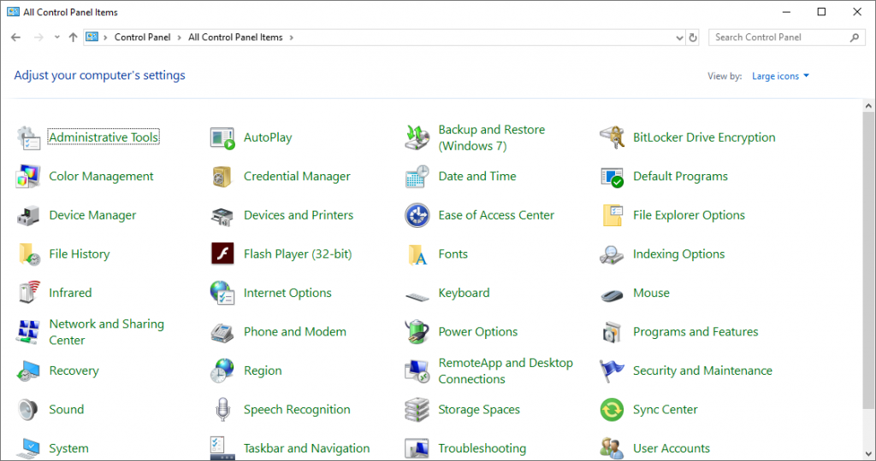This screenshot has width=876, height=461.
Task: Click the scrollbar down arrow
Action: (868, 453)
